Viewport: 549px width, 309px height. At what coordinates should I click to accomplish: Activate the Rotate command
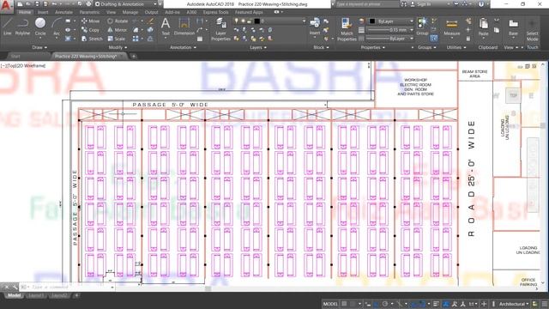point(118,21)
